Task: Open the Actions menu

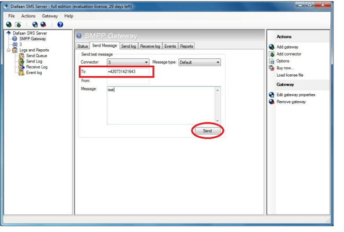Action: click(x=28, y=16)
